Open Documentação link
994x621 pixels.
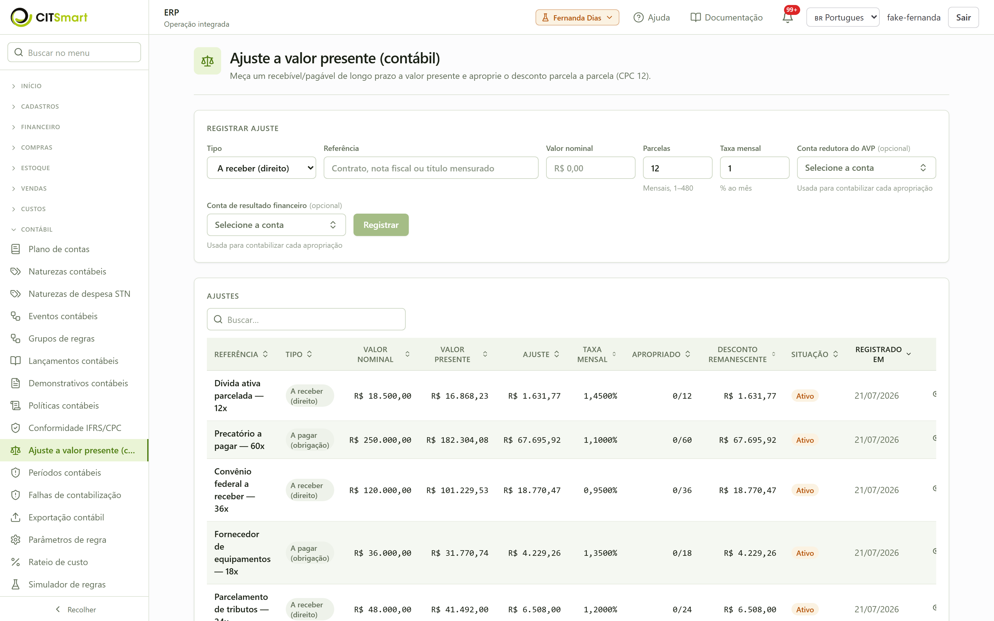[x=726, y=17]
